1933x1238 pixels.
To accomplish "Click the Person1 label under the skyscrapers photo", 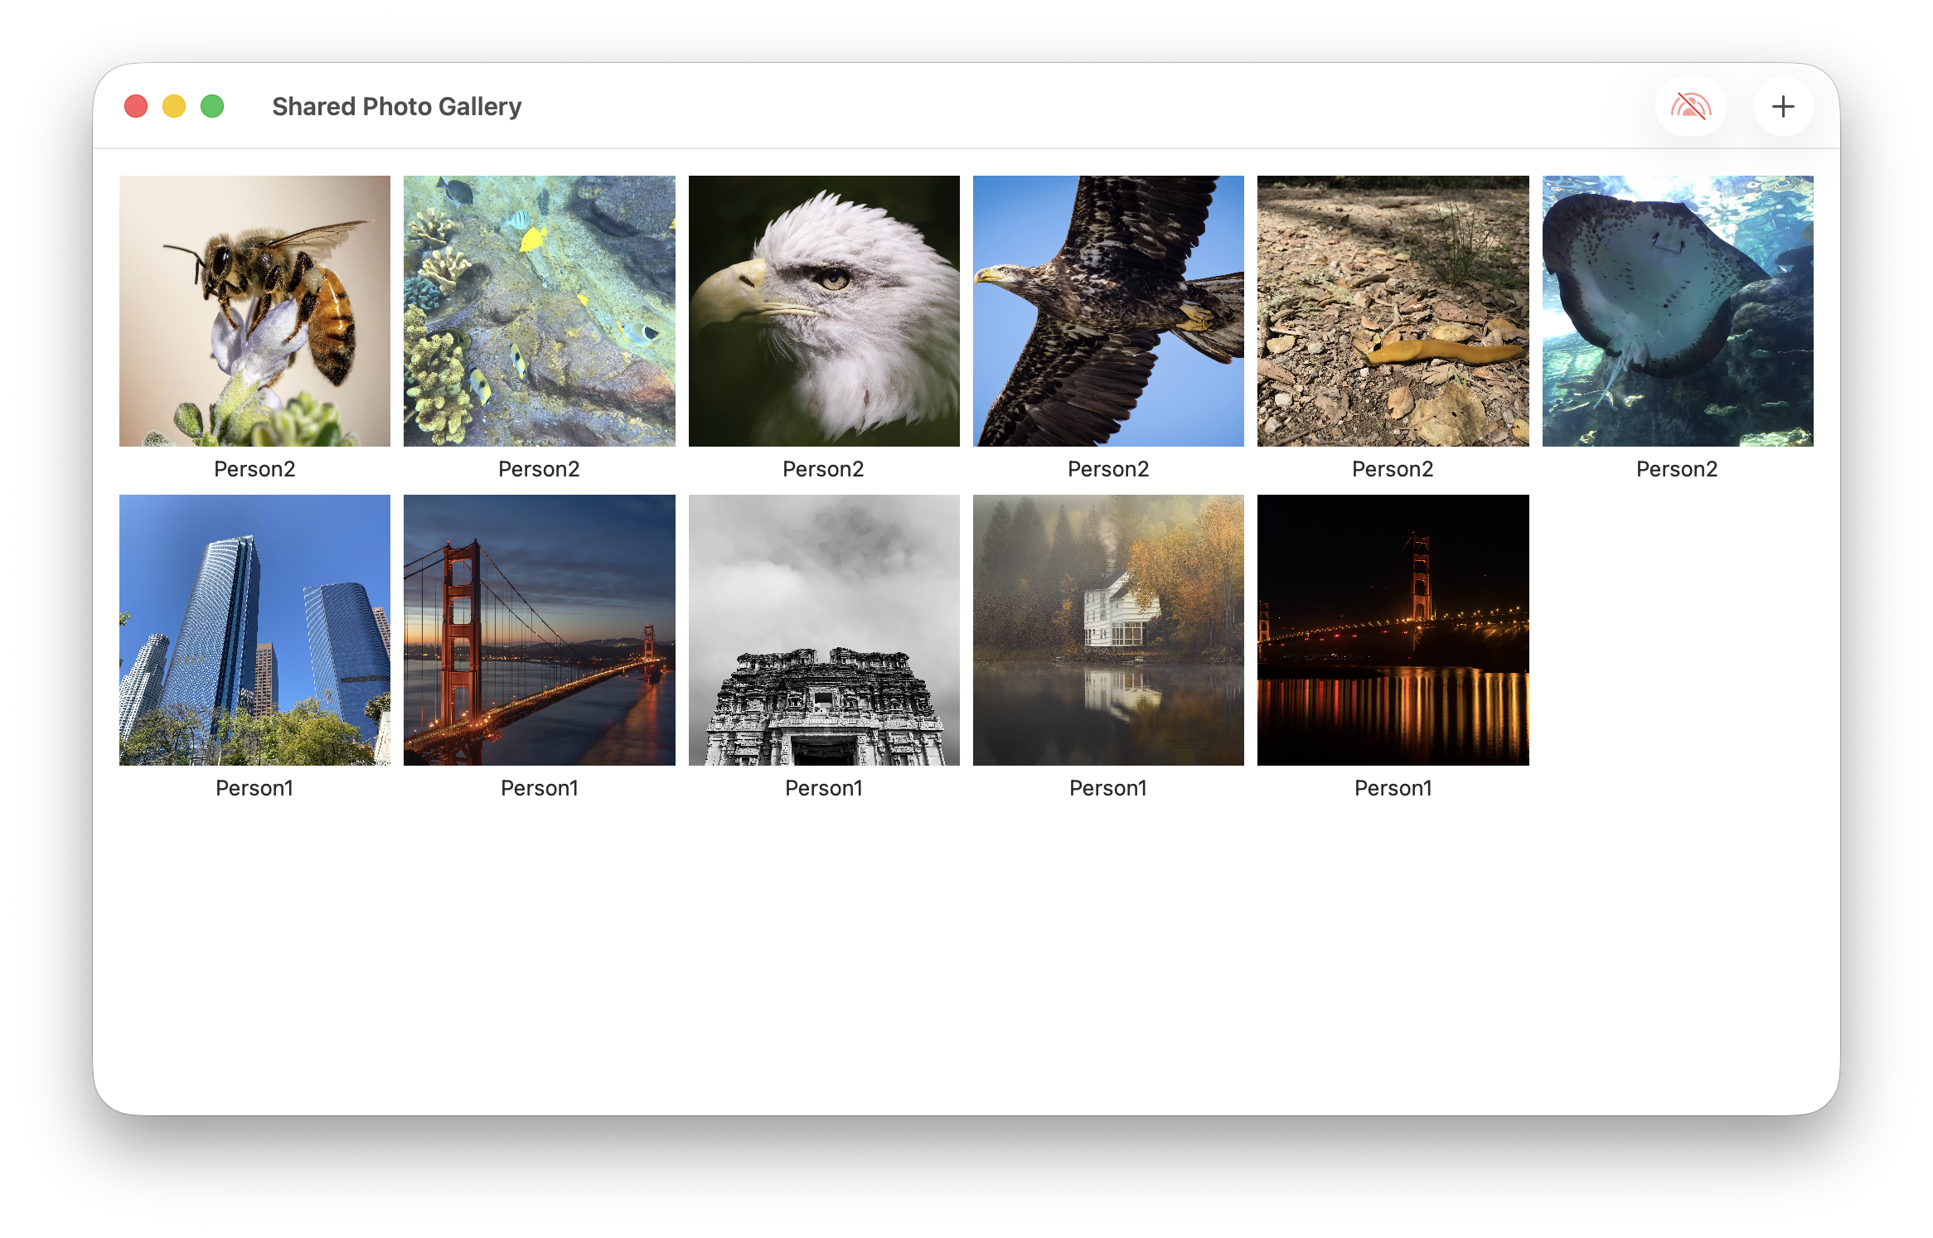I will point(254,788).
